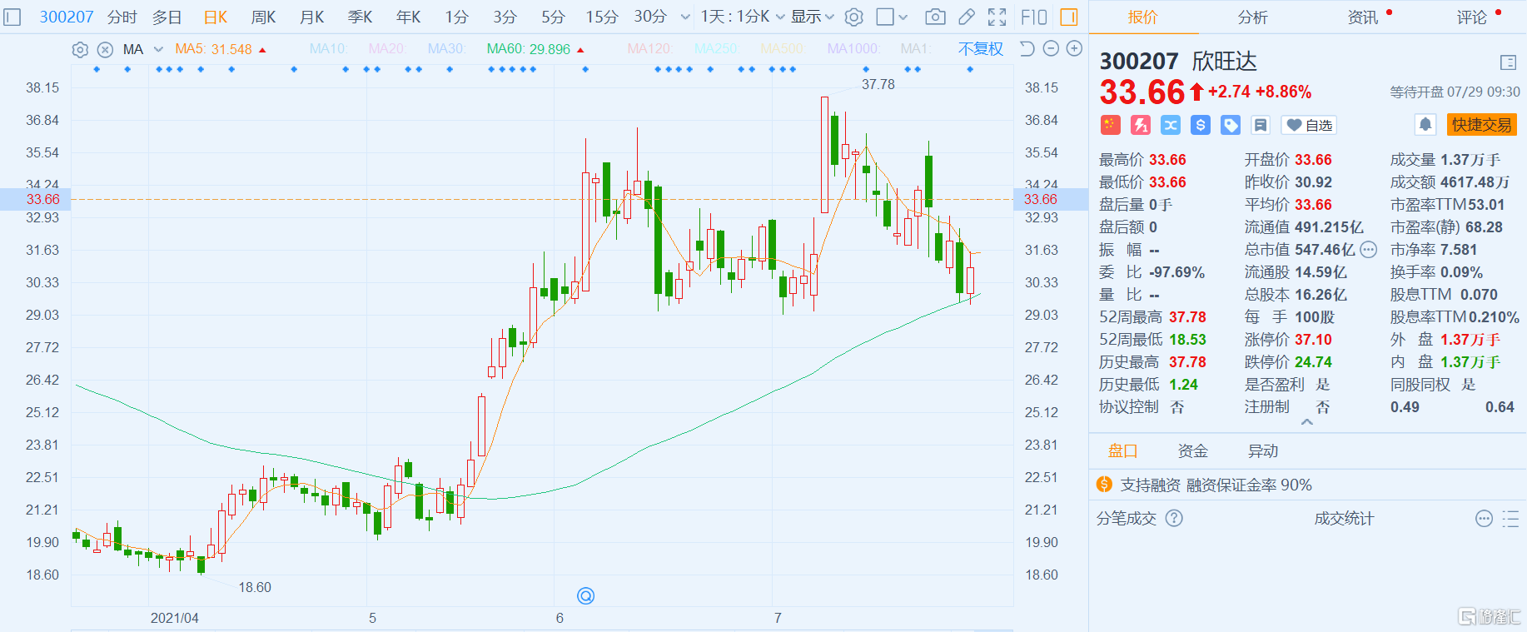
Task: Click the 快捷交易 quick trade button
Action: pyautogui.click(x=1481, y=125)
